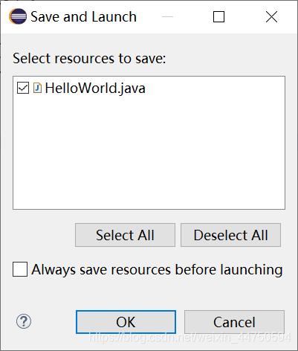The height and width of the screenshot is (351, 298).
Task: Click the Java file icon beside HelloWorld.java
Action: coord(37,88)
